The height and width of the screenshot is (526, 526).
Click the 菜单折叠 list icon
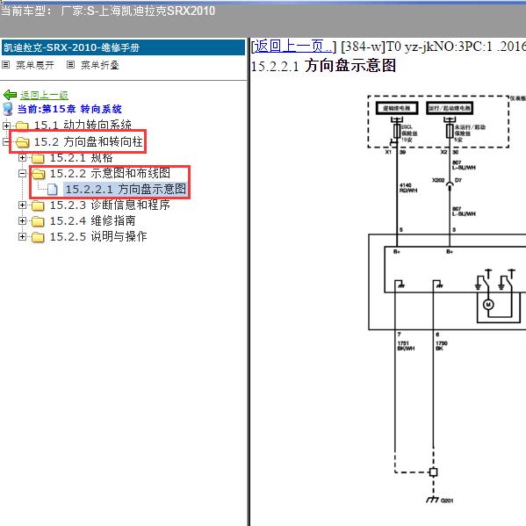pos(70,64)
